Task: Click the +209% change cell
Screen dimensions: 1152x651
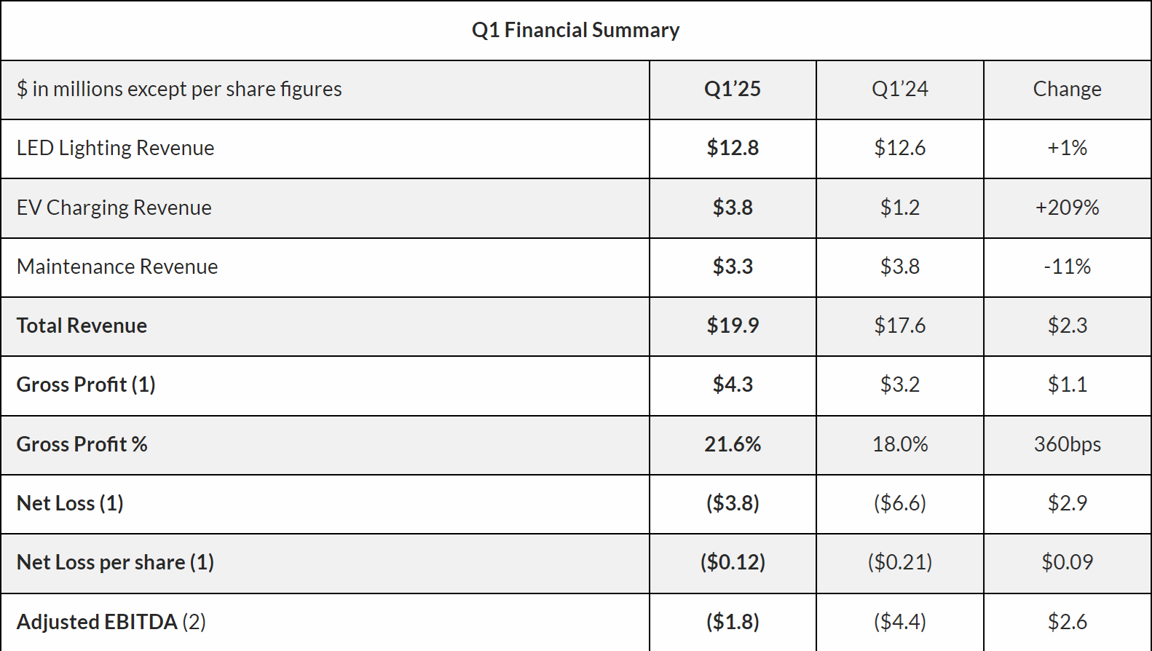Action: [x=1067, y=208]
